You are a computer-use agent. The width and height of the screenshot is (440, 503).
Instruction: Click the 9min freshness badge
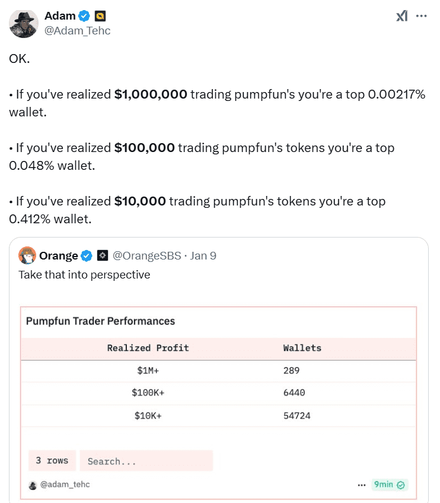pyautogui.click(x=389, y=485)
